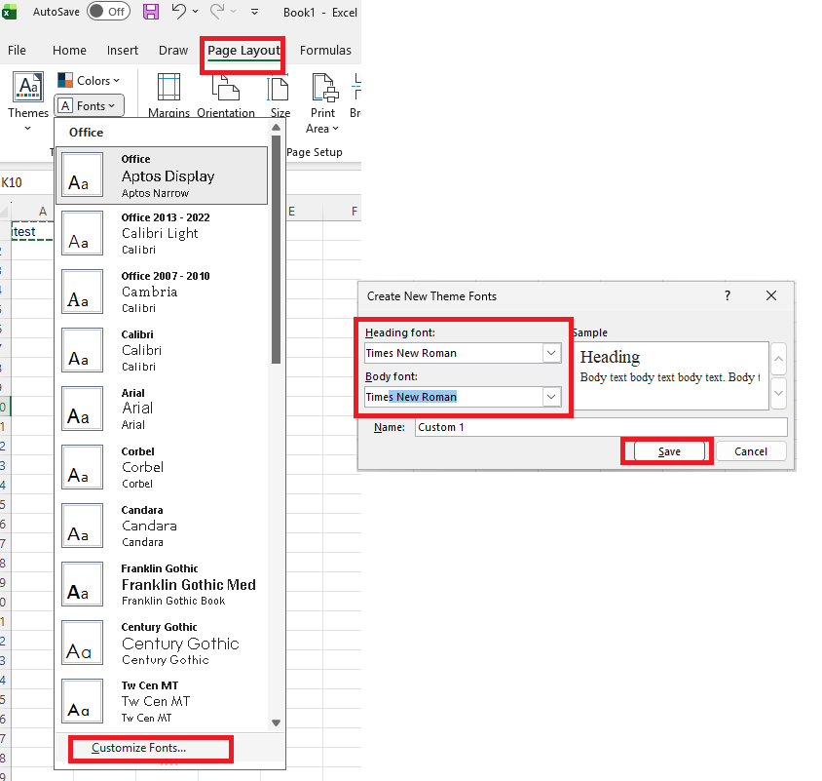
Task: Switch to the Insert tab
Action: (x=123, y=51)
